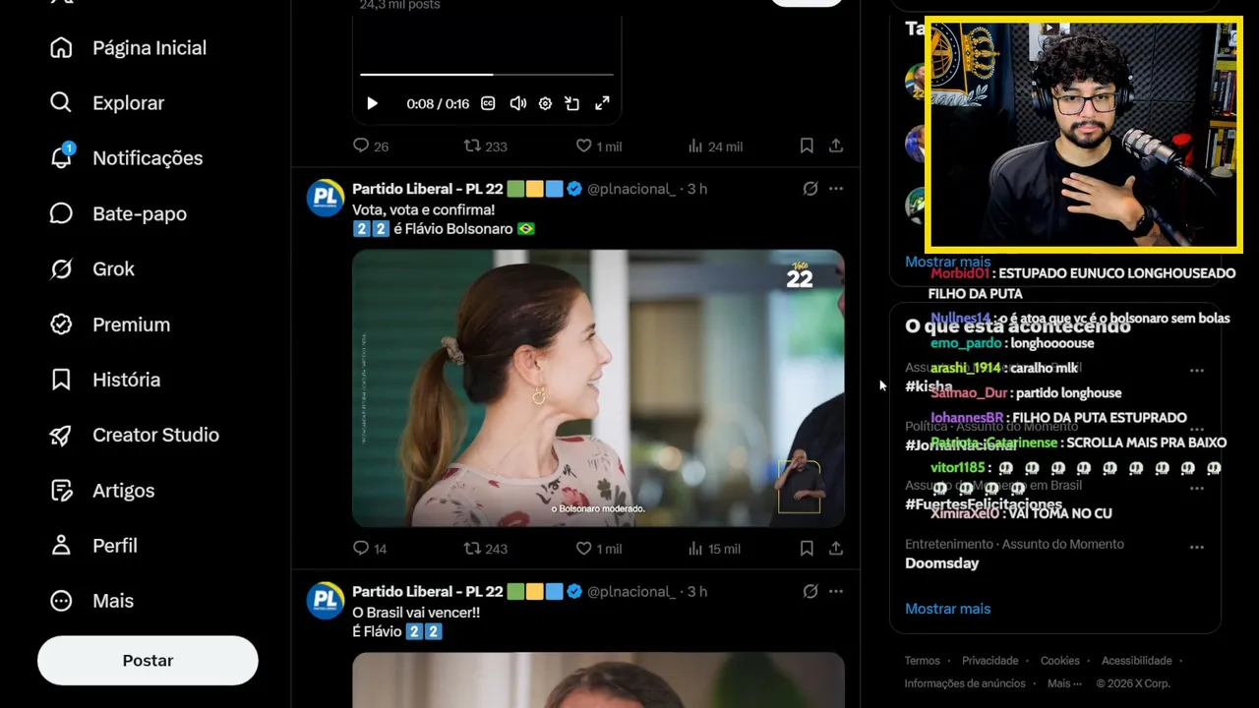Click @plnacional_ handle on 'Vota, vota' post
The height and width of the screenshot is (708, 1259).
pyautogui.click(x=631, y=189)
